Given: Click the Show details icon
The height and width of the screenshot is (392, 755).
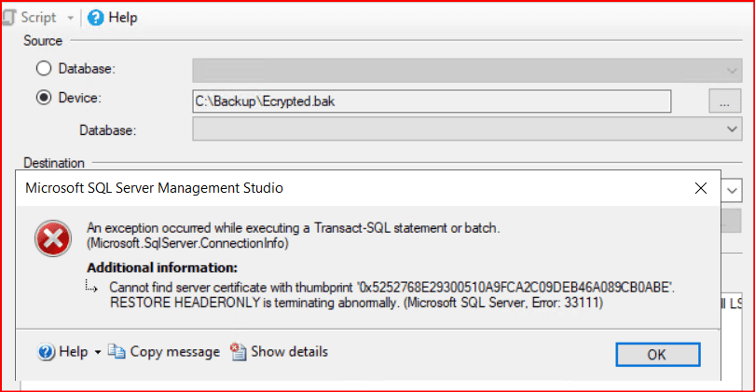Looking at the screenshot, I should [x=238, y=352].
